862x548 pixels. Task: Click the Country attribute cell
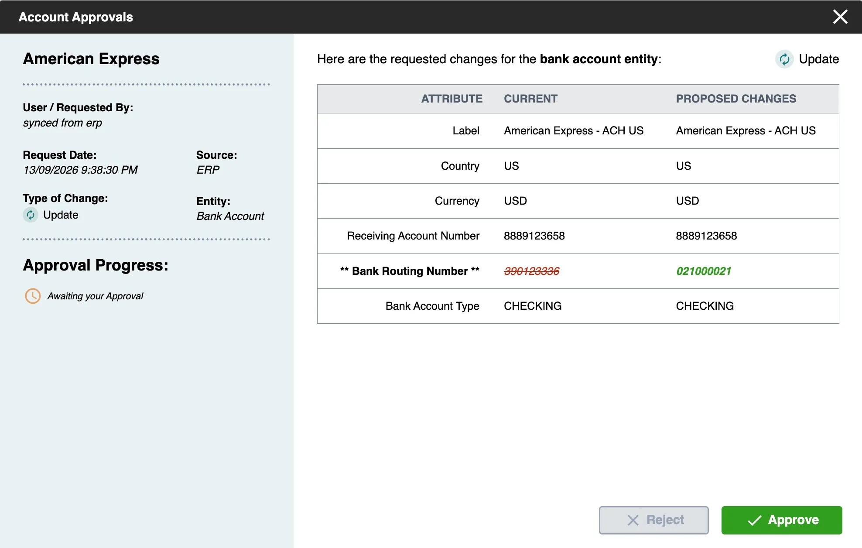[460, 166]
